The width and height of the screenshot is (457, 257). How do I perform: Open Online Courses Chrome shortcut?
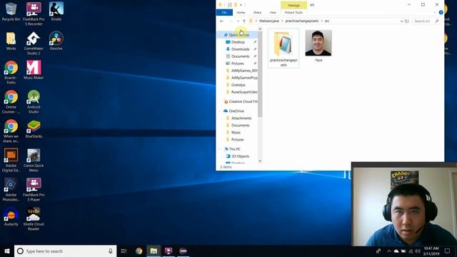pos(11,101)
